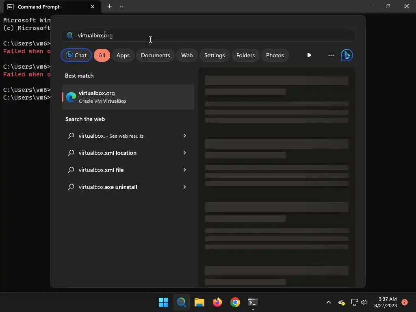Screen dimensions: 416x312
Task: Open File Explorer from taskbar
Action: pyautogui.click(x=199, y=302)
